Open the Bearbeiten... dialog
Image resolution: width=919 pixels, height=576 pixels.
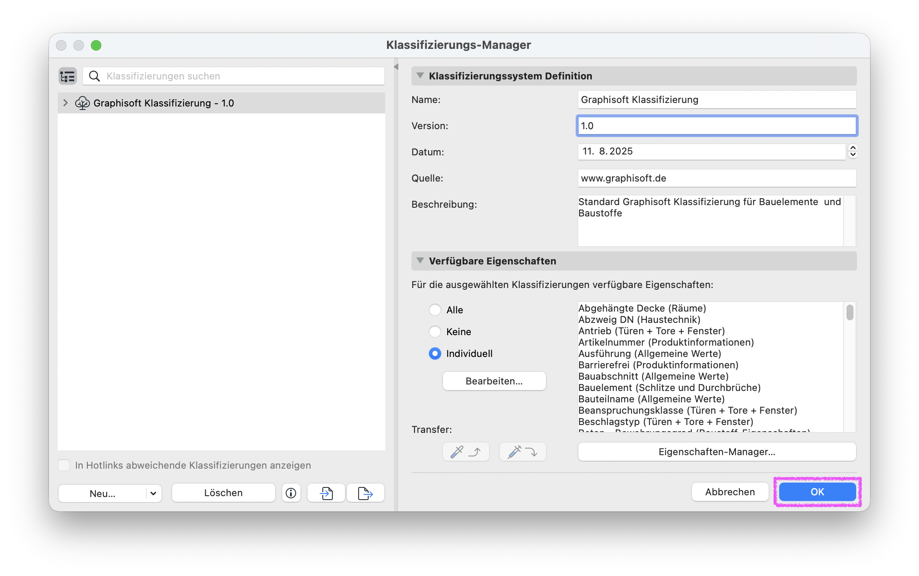(x=494, y=381)
